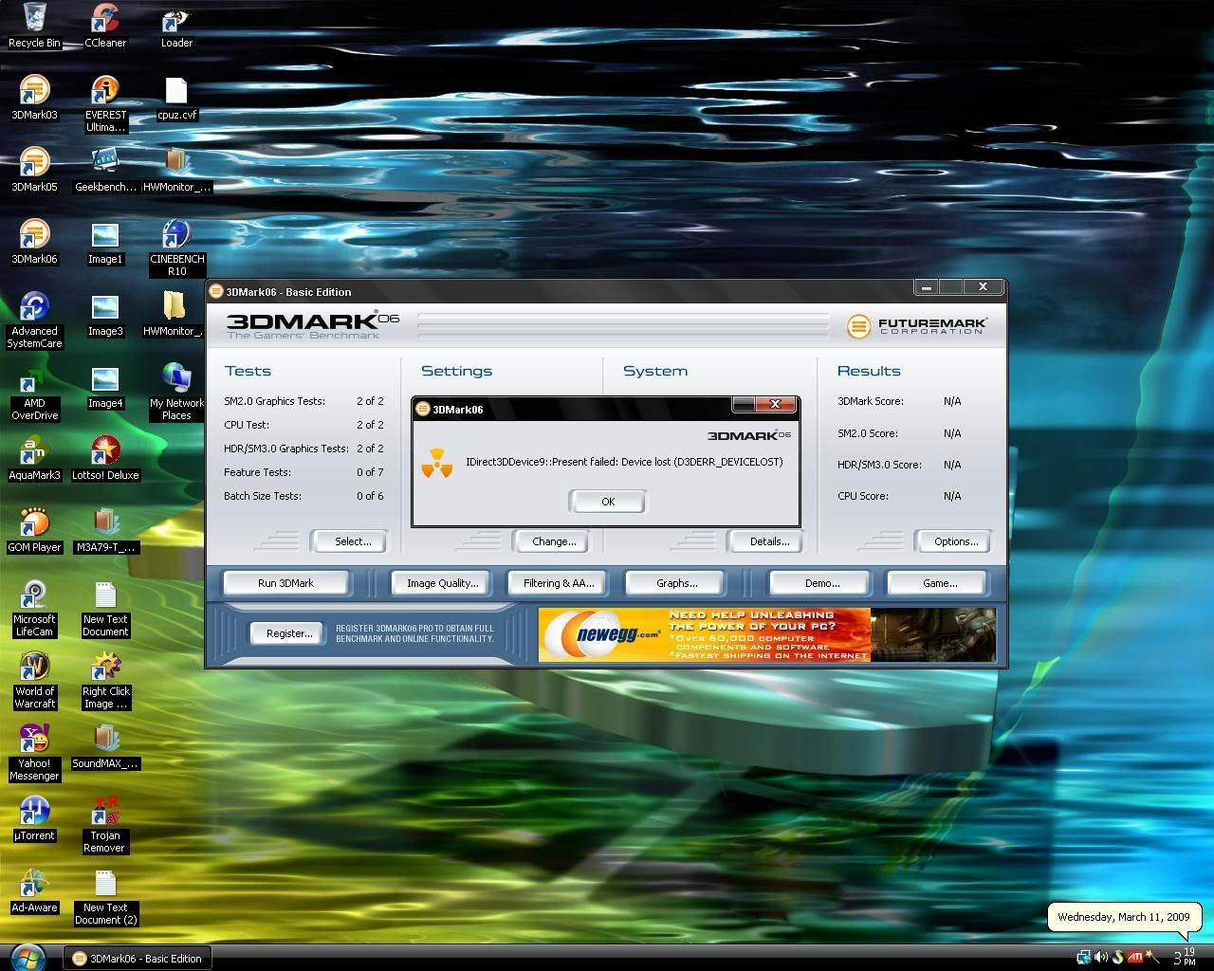1214x971 pixels.
Task: Select the M3A79-T archive icon
Action: point(105,530)
